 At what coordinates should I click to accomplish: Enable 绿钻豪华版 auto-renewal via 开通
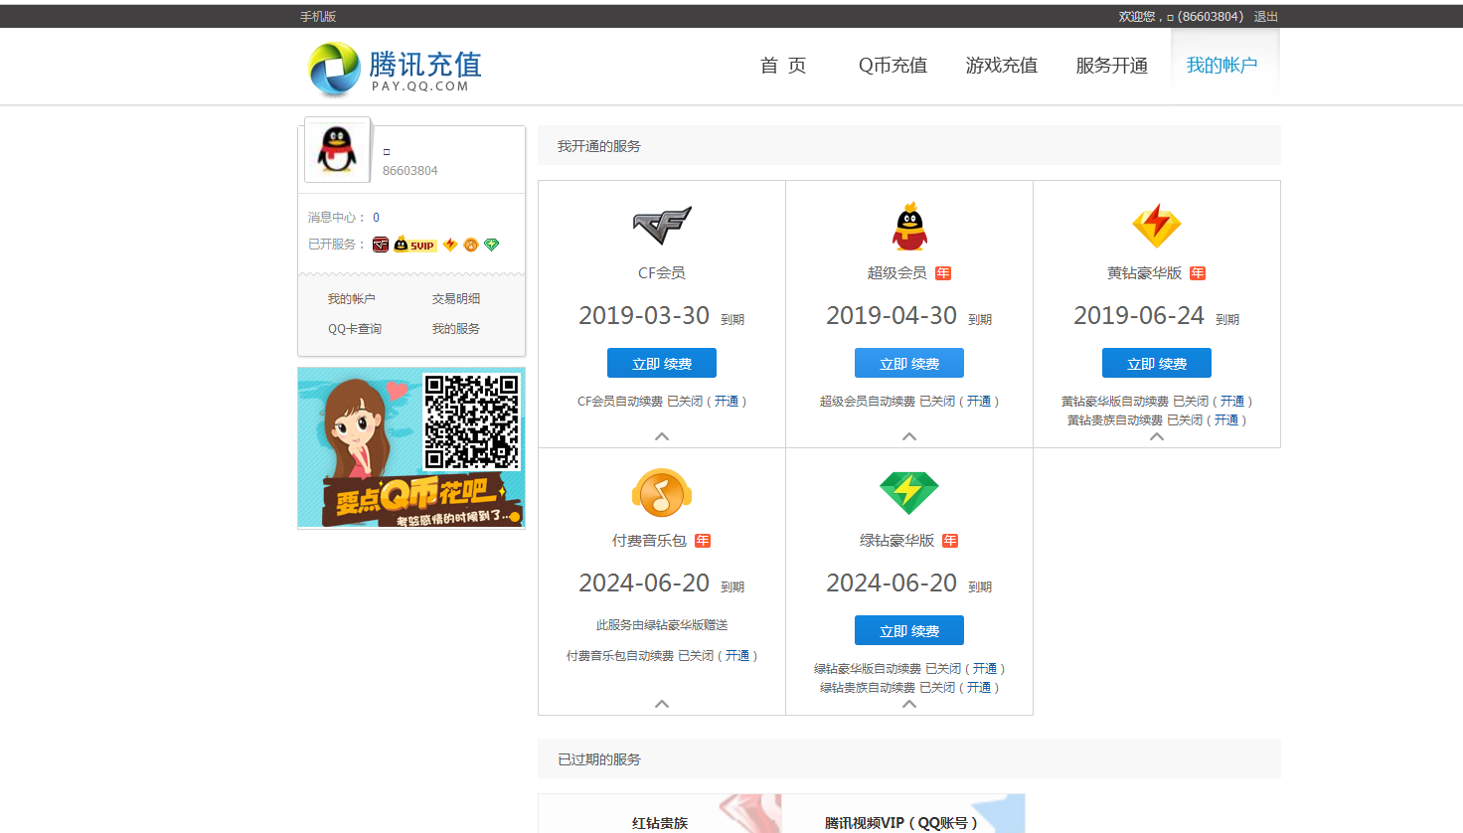point(985,669)
